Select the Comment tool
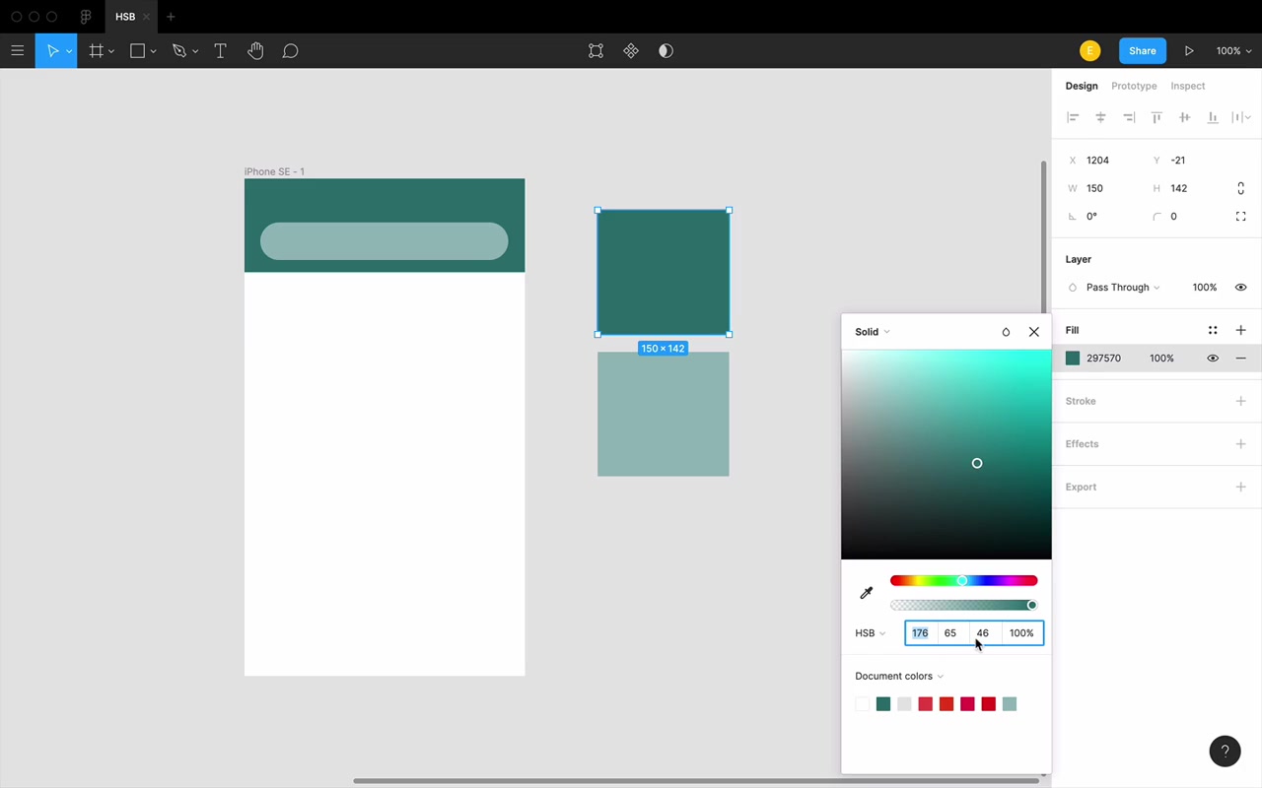1262x788 pixels. click(x=290, y=51)
